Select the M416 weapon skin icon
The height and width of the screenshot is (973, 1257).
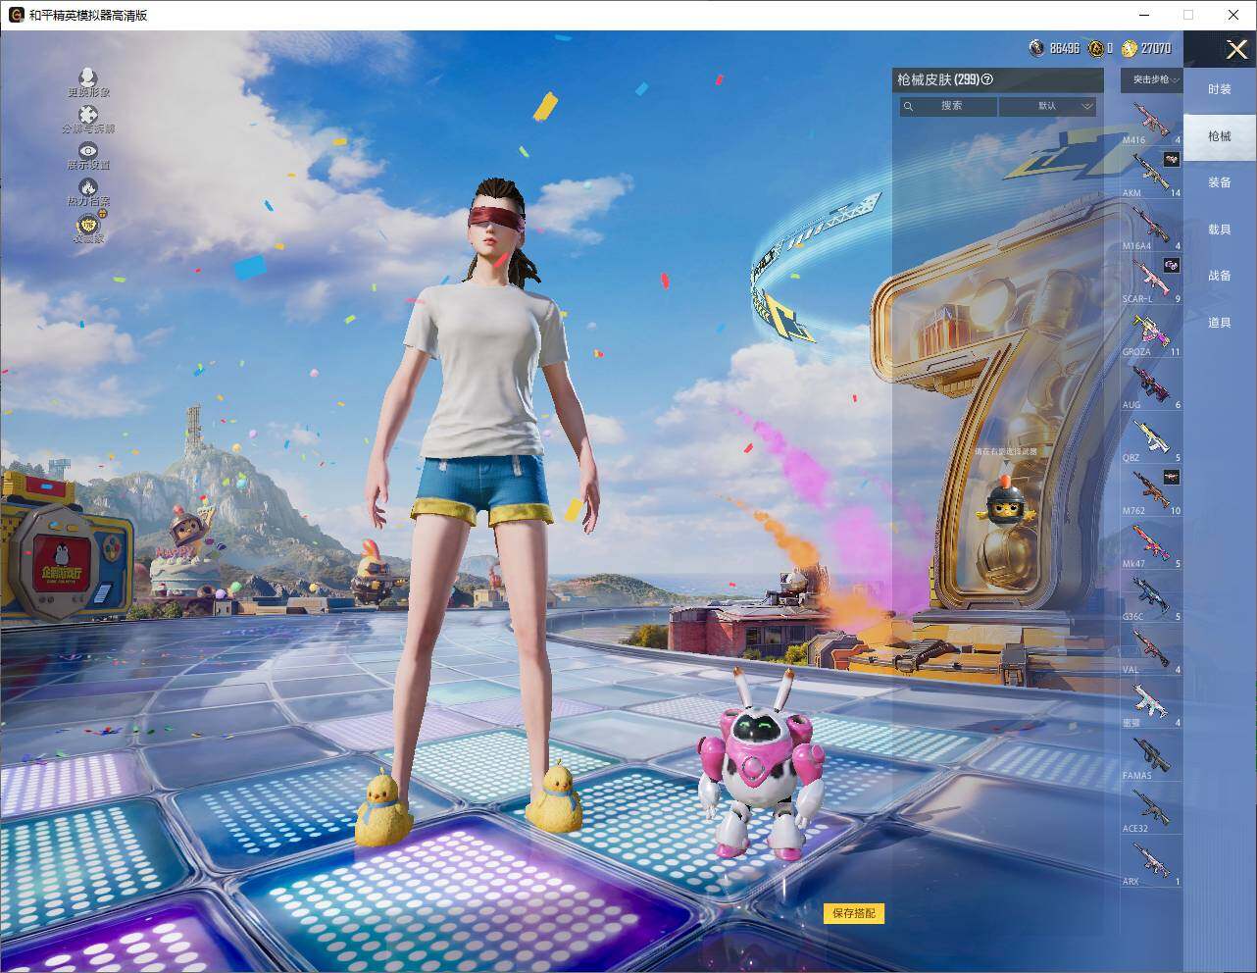tap(1151, 122)
